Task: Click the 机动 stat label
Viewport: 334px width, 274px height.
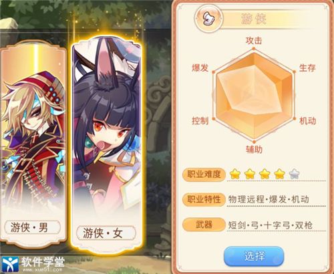Action: click(x=308, y=121)
